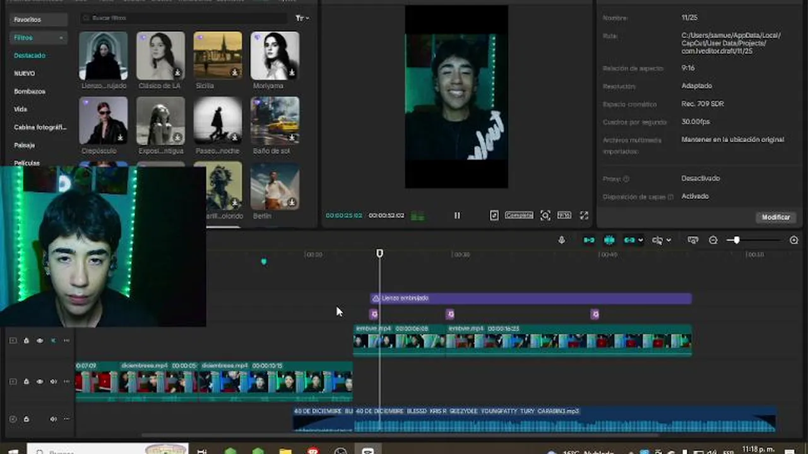Screen dimensions: 808x454
Task: Download the Clásico de LA filter
Action: click(178, 73)
